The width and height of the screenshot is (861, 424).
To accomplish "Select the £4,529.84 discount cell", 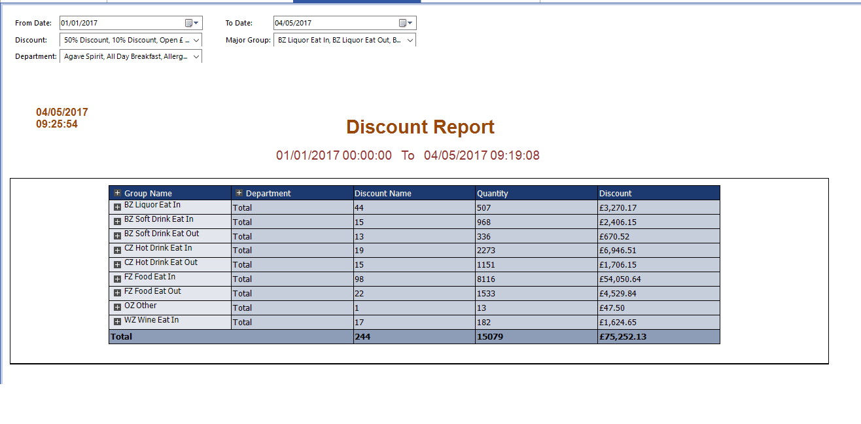I will pyautogui.click(x=659, y=293).
